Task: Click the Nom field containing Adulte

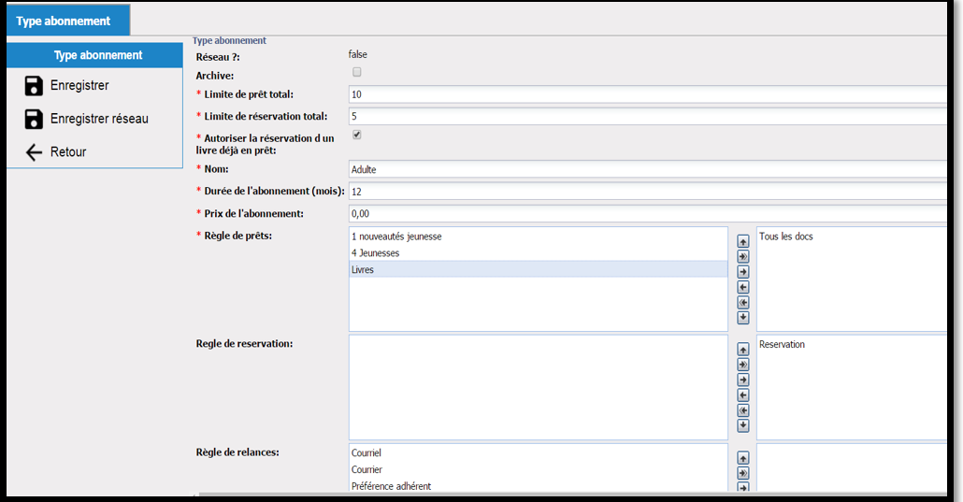Action: tap(647, 169)
